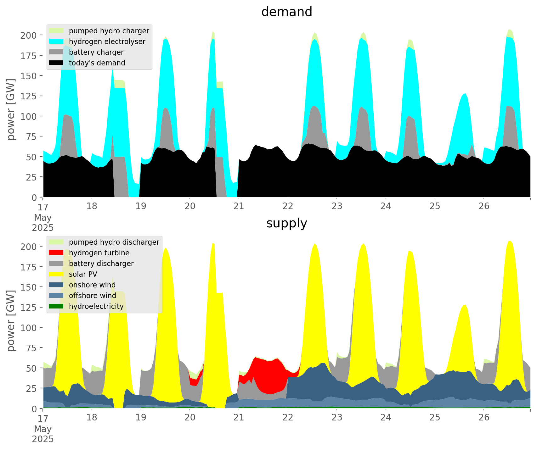The image size is (537, 450).
Task: Click the dark blue onshore wind swatch
Action: pyautogui.click(x=57, y=285)
